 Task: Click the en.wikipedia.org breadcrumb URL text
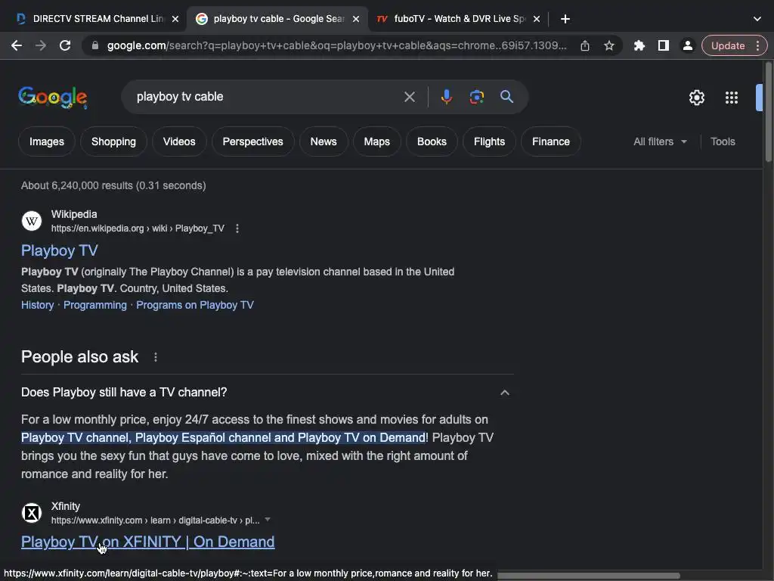(138, 228)
